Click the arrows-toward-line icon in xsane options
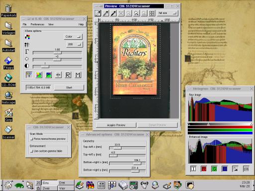This screenshot has height=191, width=255. (58, 75)
